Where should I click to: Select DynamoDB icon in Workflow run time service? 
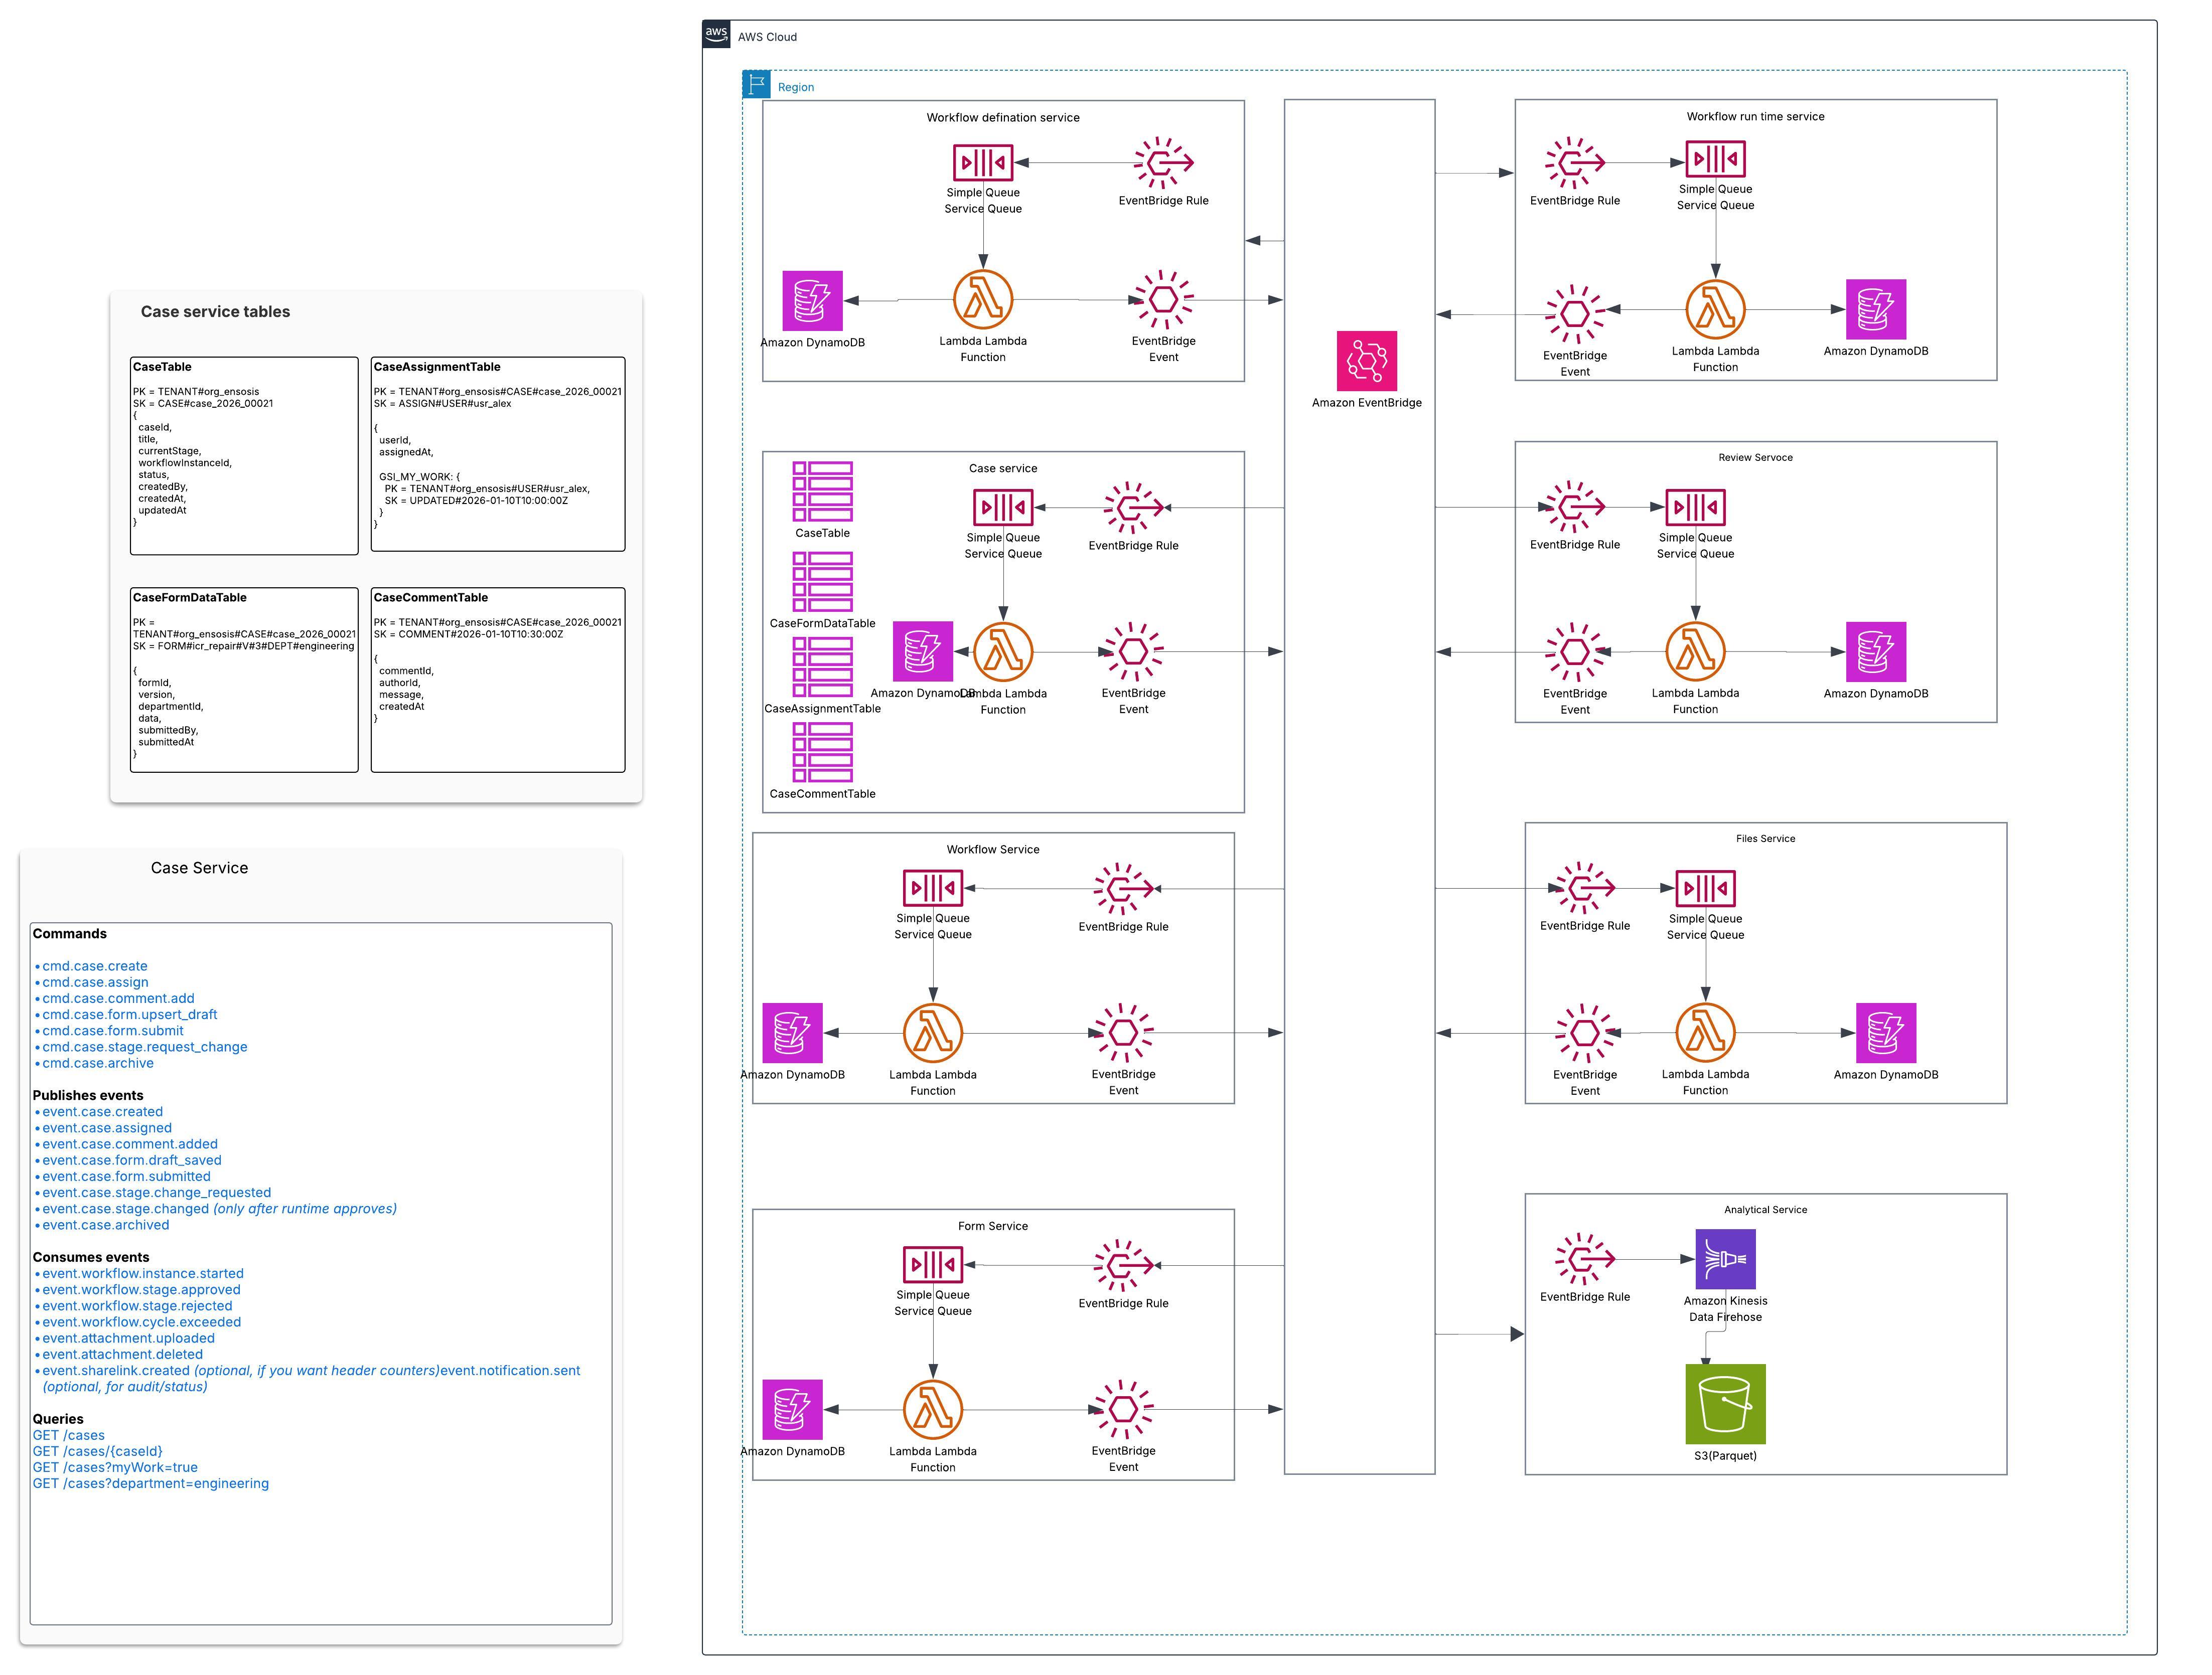coord(1875,309)
